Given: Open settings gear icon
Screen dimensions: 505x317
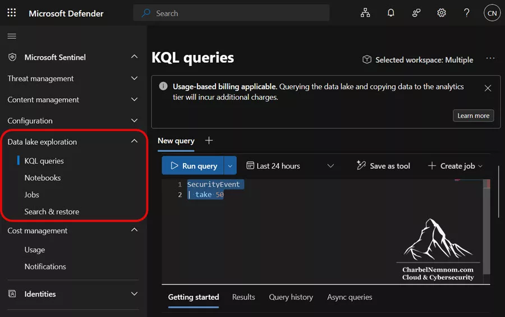Looking at the screenshot, I should pyautogui.click(x=441, y=13).
